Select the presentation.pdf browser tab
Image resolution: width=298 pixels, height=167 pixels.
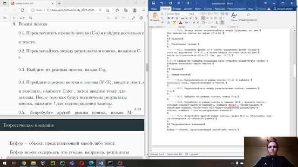[x=32, y=3]
